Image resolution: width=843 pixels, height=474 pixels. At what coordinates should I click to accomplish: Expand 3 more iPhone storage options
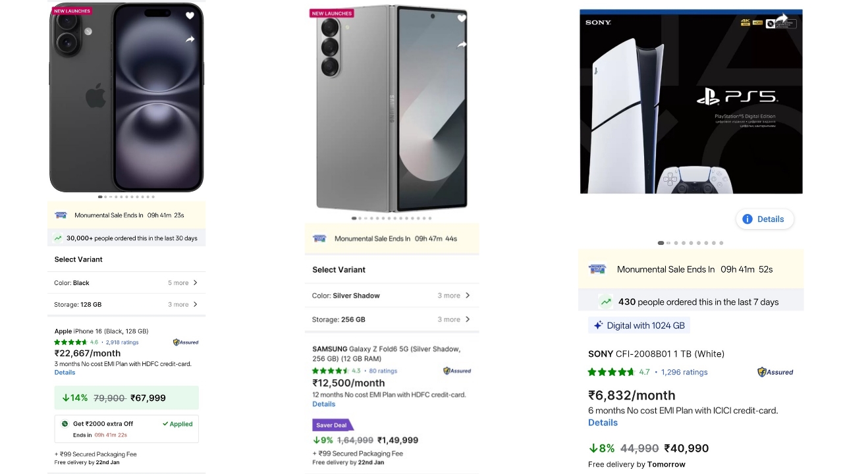click(x=182, y=304)
